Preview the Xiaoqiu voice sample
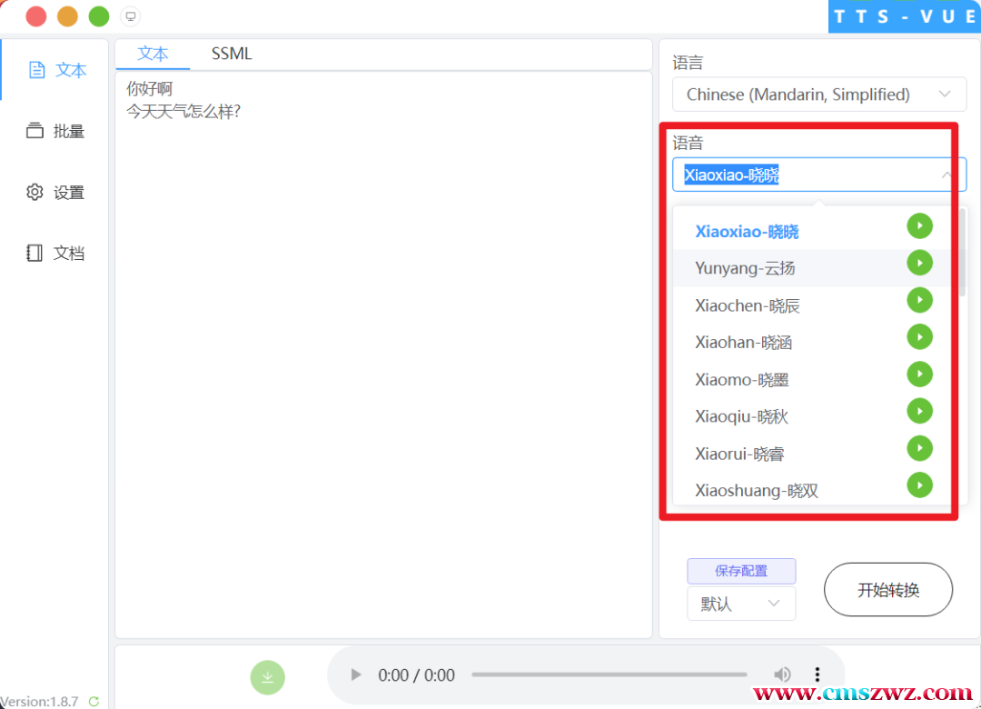Image resolution: width=981 pixels, height=709 pixels. tap(919, 412)
